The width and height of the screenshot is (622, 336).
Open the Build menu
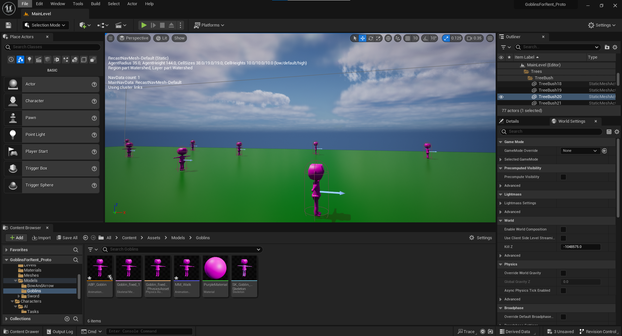(96, 4)
